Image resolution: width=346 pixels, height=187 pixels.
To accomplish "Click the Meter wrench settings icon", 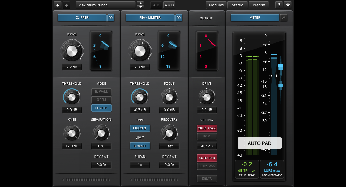I will [x=284, y=18].
